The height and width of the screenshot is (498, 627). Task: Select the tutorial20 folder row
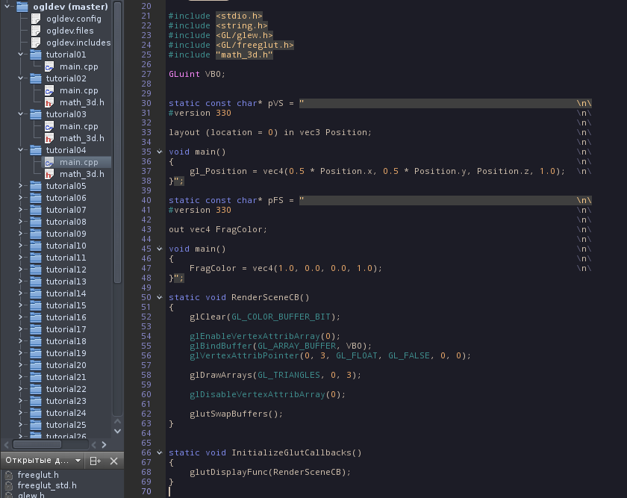coord(64,365)
